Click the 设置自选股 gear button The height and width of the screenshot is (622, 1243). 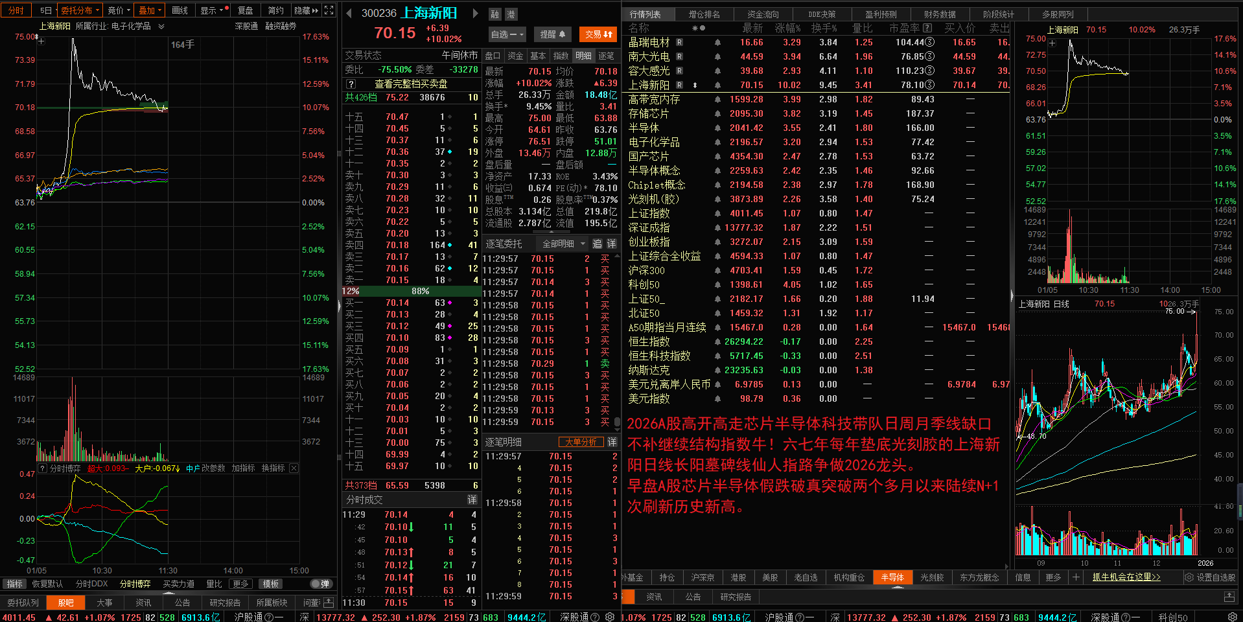coord(1210,577)
